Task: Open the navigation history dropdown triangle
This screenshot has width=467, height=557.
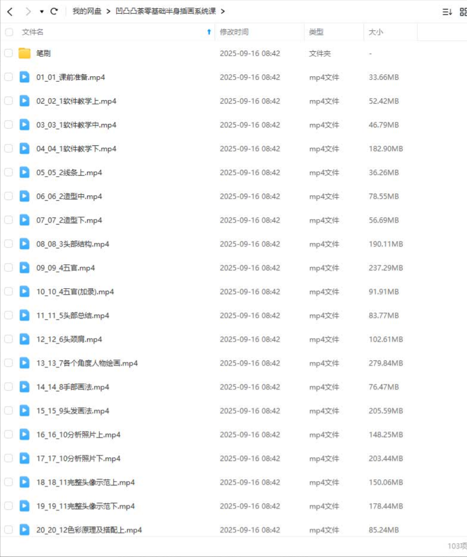Action: (x=42, y=12)
